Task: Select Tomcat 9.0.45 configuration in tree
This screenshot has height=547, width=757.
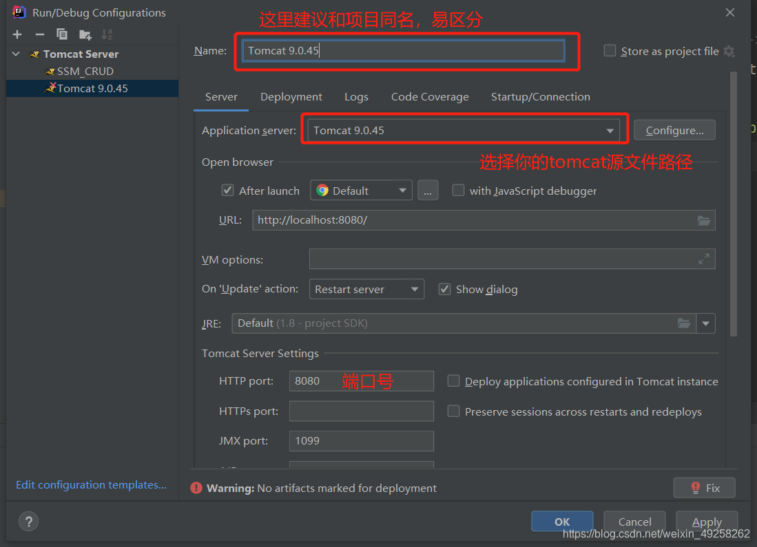Action: (x=92, y=88)
